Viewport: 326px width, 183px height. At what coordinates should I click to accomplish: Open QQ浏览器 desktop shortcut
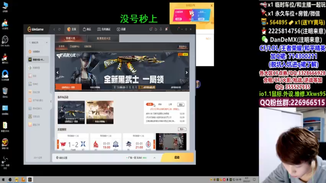[5, 75]
